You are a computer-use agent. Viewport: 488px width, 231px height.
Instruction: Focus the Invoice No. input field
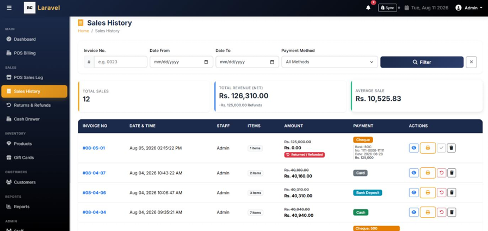120,62
